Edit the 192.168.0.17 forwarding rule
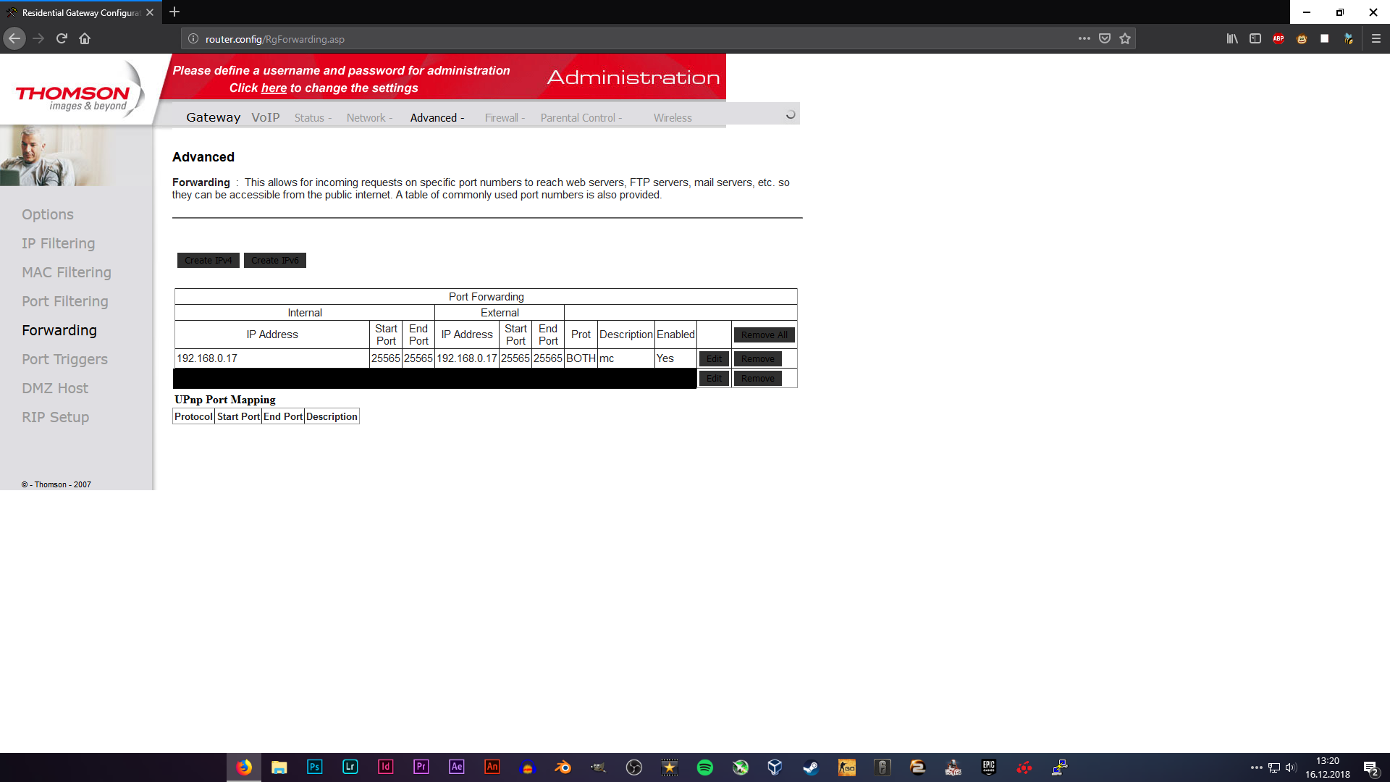 (x=714, y=359)
